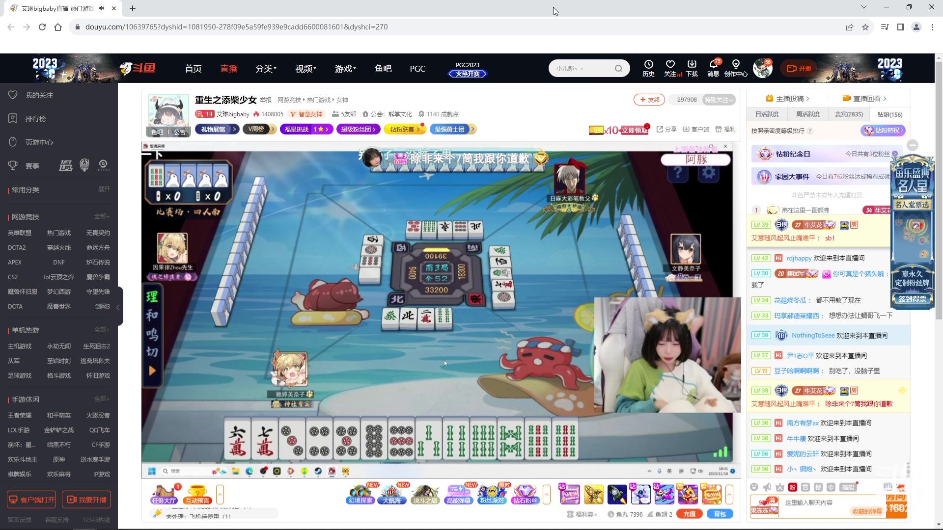Toggle 高能 high-energy mode in chat
This screenshot has height=530, width=943.
coord(848,487)
